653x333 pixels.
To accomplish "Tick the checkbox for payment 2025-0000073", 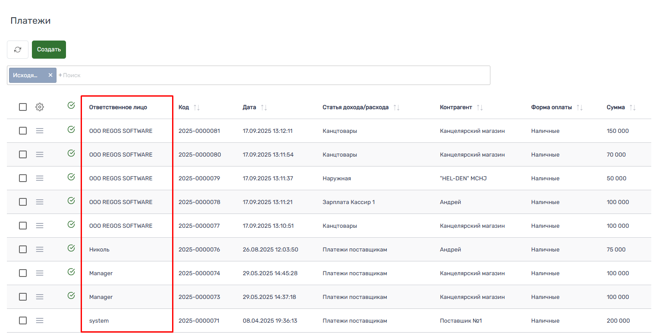I will (23, 297).
